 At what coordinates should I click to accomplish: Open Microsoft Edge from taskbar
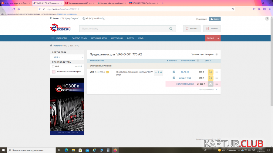click(66, 150)
